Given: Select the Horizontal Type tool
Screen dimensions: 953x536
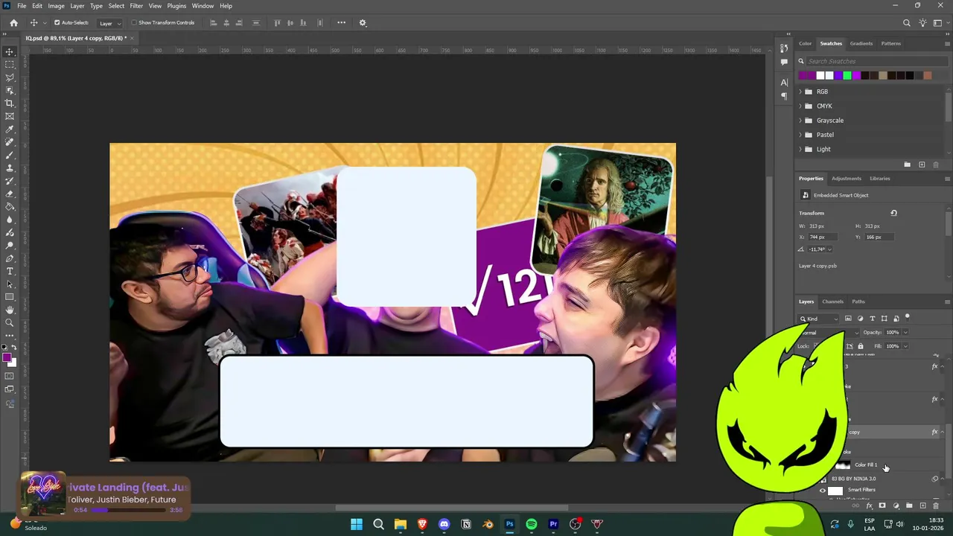Looking at the screenshot, I should pos(10,271).
